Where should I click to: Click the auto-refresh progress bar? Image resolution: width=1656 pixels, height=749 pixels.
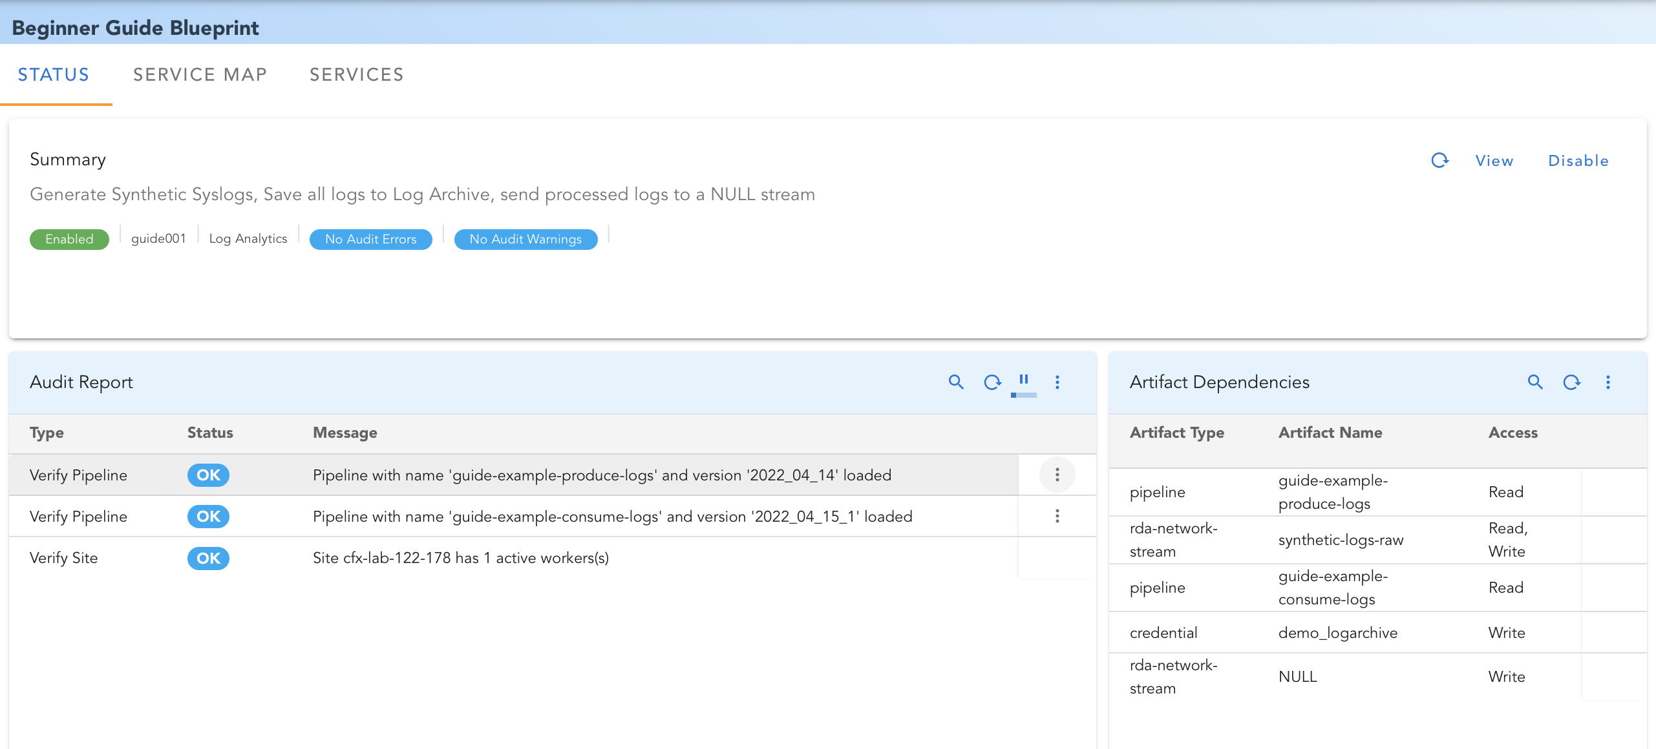(1024, 395)
